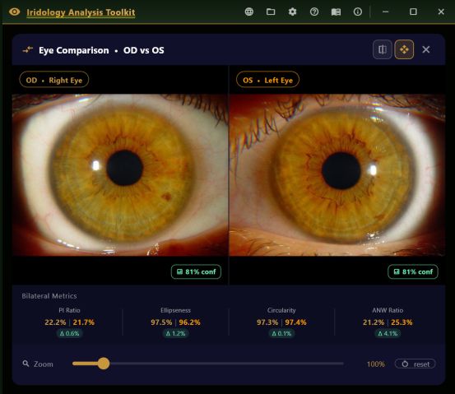This screenshot has height=394, width=455.
Task: Click the right eye (OD) iris image
Action: (120, 174)
